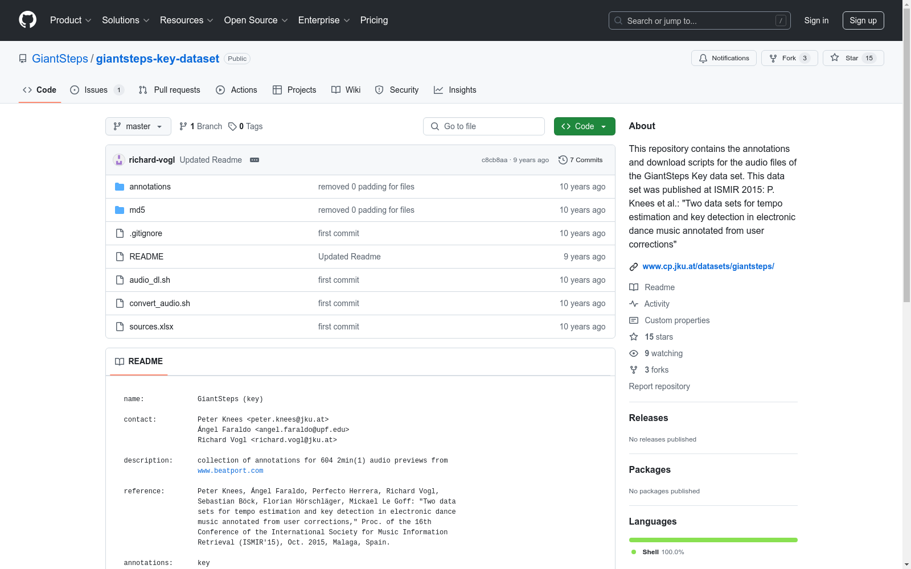The image size is (911, 569).
Task: Click the Releases heading link
Action: pos(649,418)
